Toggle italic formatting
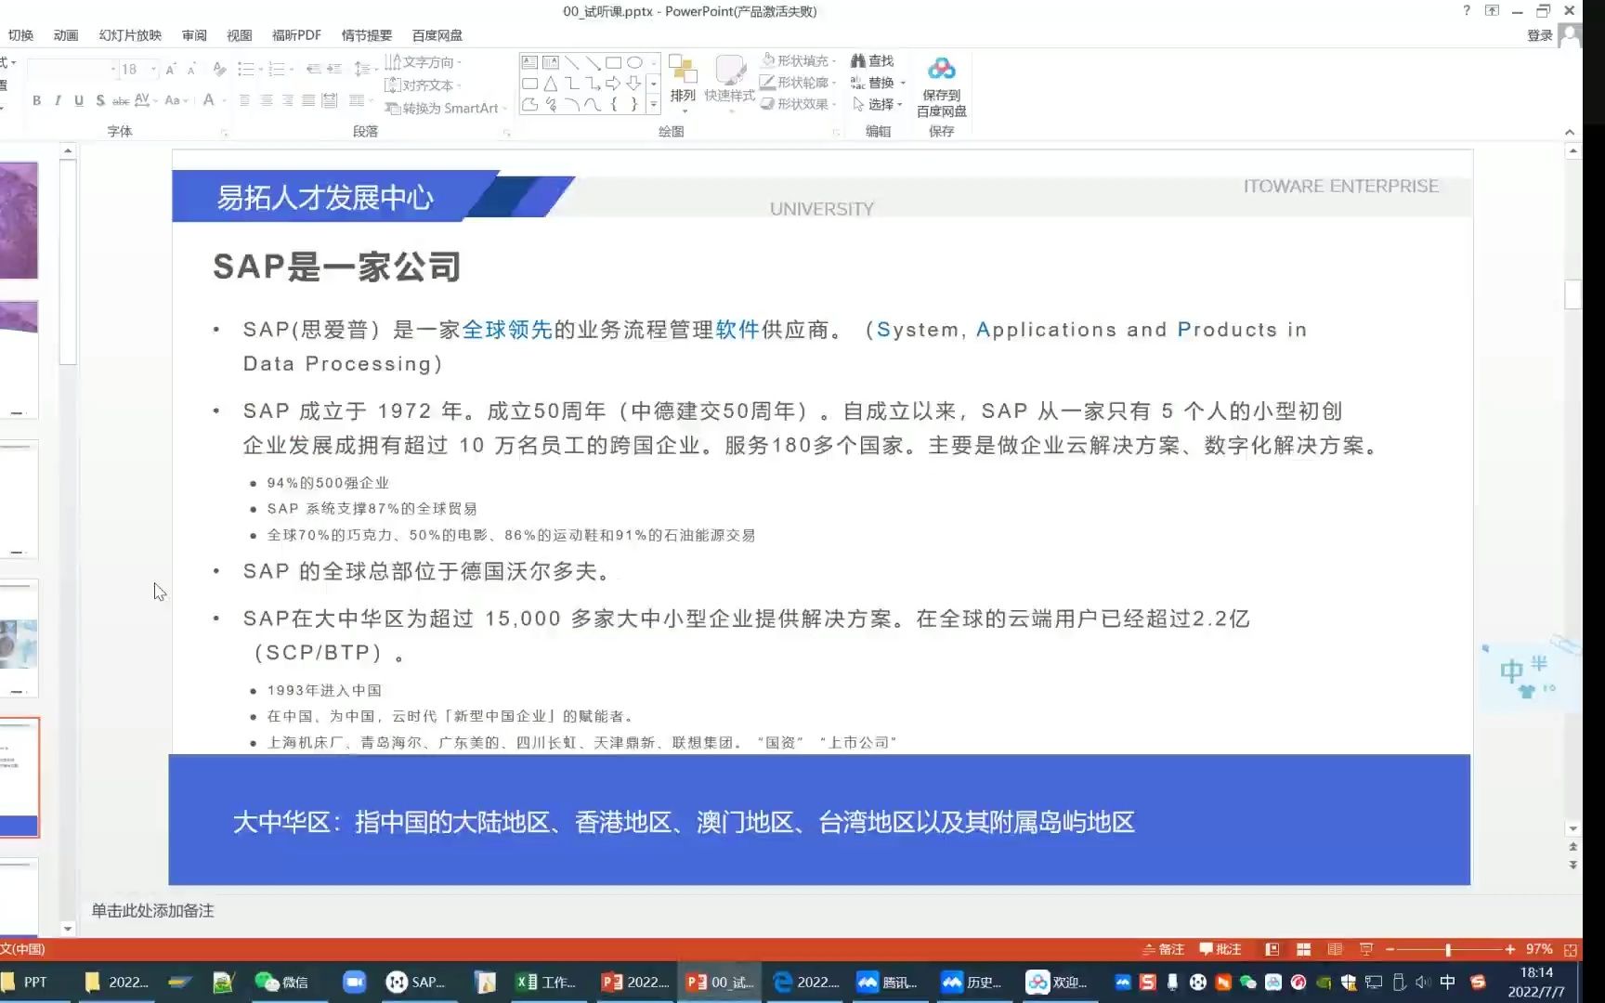Viewport: 1605px width, 1003px height. pos(58,100)
